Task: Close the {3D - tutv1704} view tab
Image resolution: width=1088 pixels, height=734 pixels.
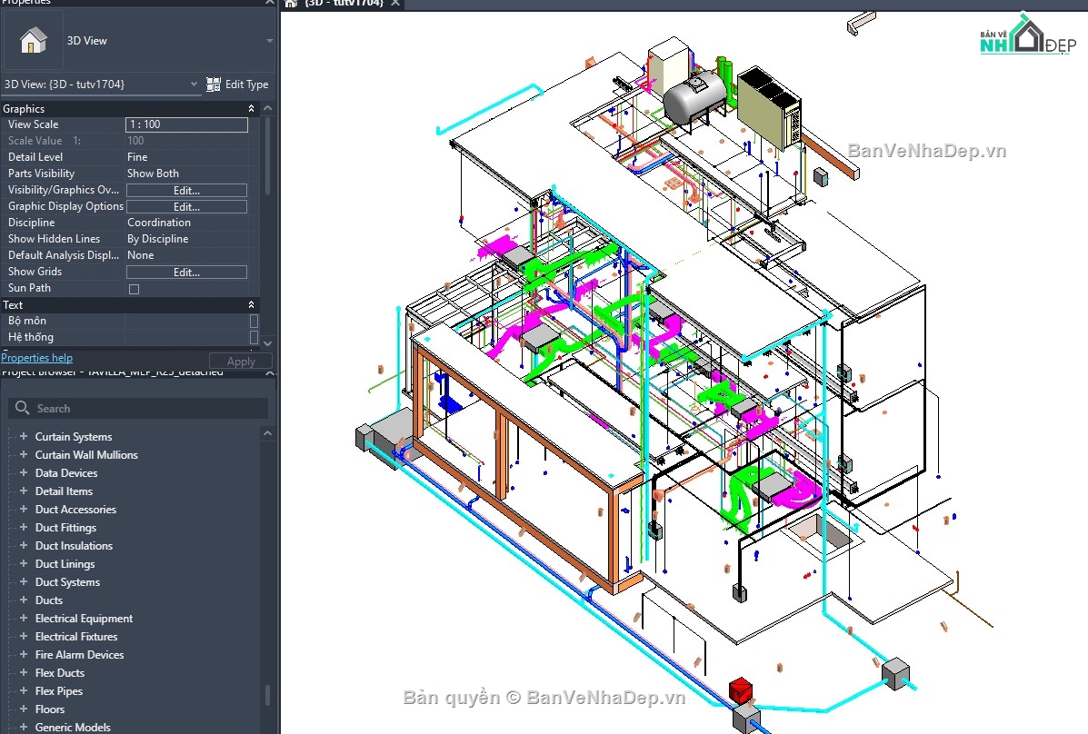Action: 394,4
